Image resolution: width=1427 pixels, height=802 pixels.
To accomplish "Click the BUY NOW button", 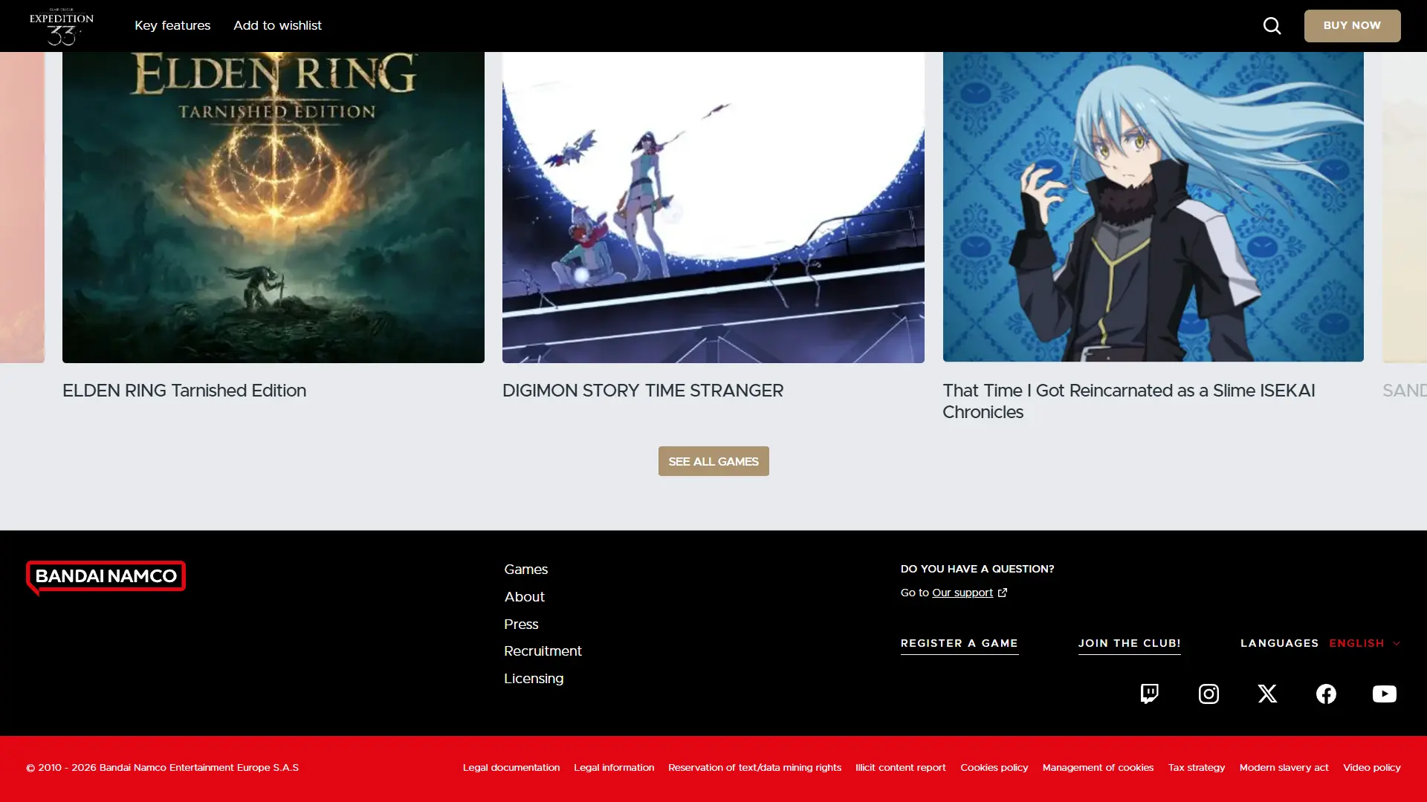I will [x=1352, y=26].
